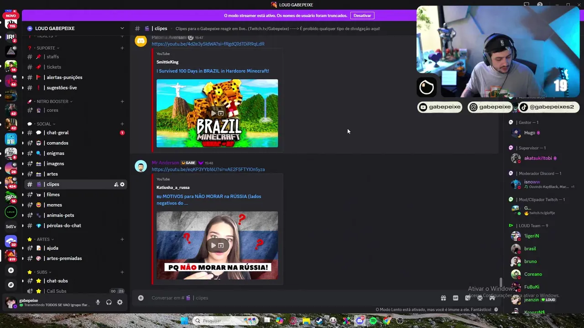This screenshot has height=328, width=584.
Task: Open the apps controller icon in chat bar
Action: 492,298
